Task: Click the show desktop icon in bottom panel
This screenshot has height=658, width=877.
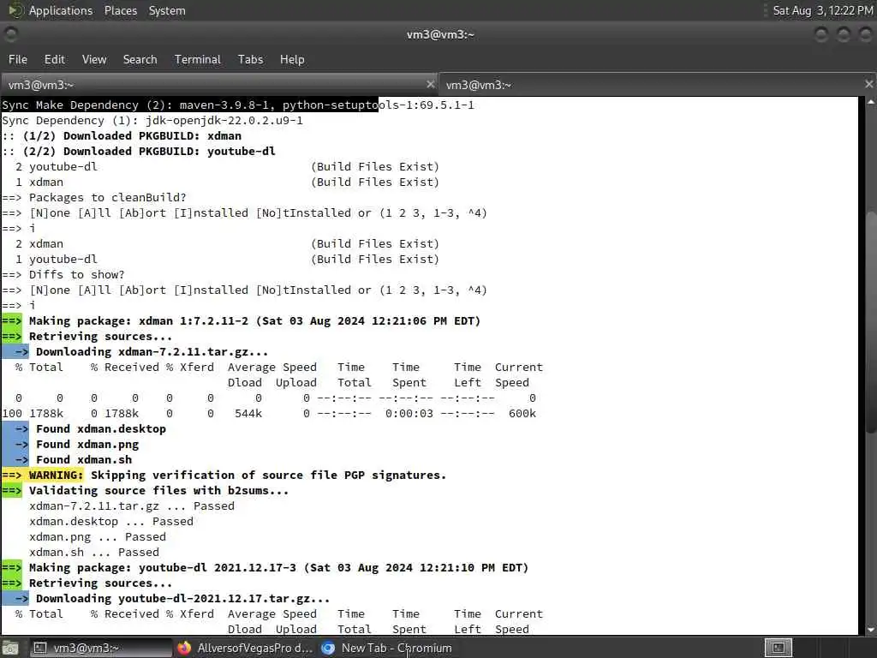Action: pyautogui.click(x=10, y=648)
